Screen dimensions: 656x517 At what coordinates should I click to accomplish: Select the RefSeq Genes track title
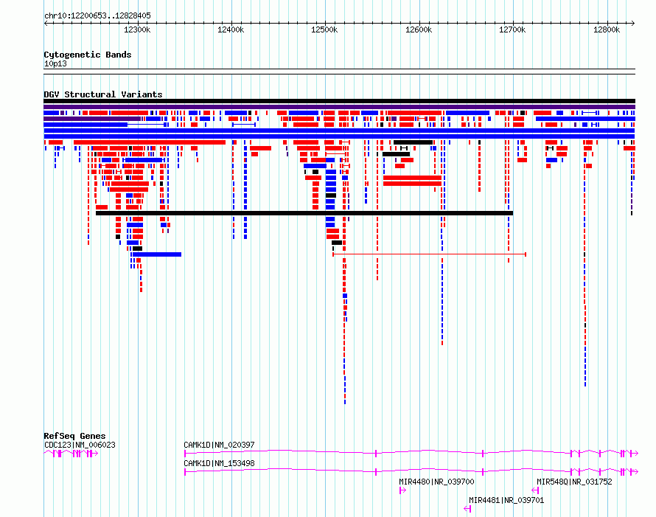pos(74,436)
